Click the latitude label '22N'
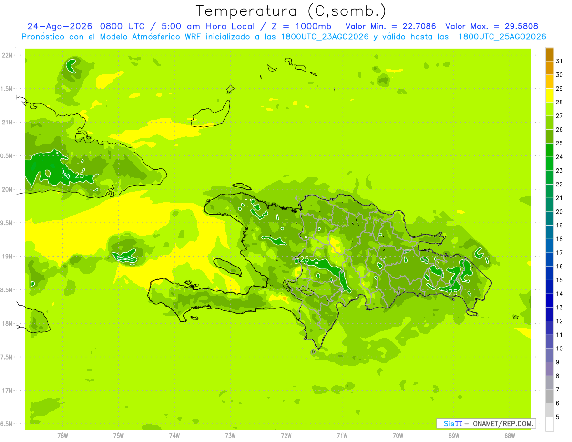Viewport: 572px width, 442px height. point(7,55)
